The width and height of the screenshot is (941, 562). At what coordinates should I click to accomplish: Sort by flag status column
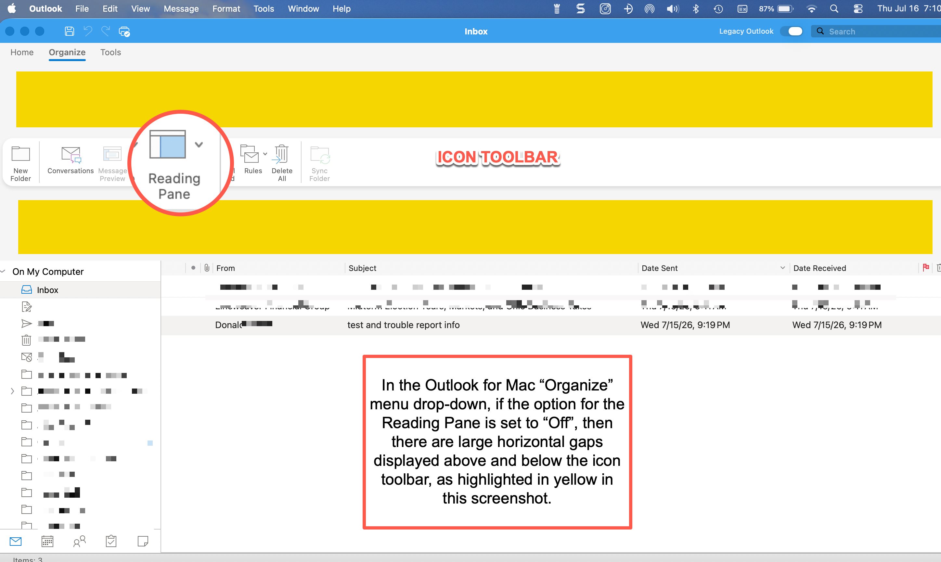point(926,268)
